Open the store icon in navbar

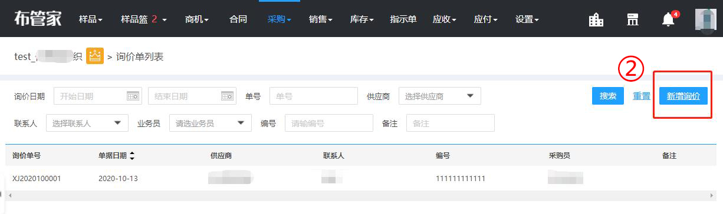point(633,19)
